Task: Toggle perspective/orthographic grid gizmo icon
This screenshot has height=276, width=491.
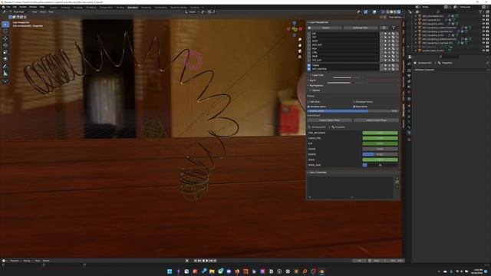Action: tap(300, 57)
